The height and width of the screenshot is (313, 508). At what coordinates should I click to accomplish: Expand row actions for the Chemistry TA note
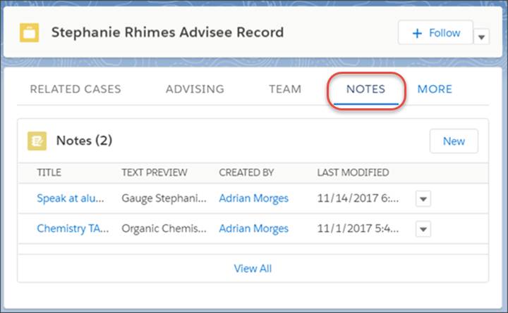pos(423,229)
